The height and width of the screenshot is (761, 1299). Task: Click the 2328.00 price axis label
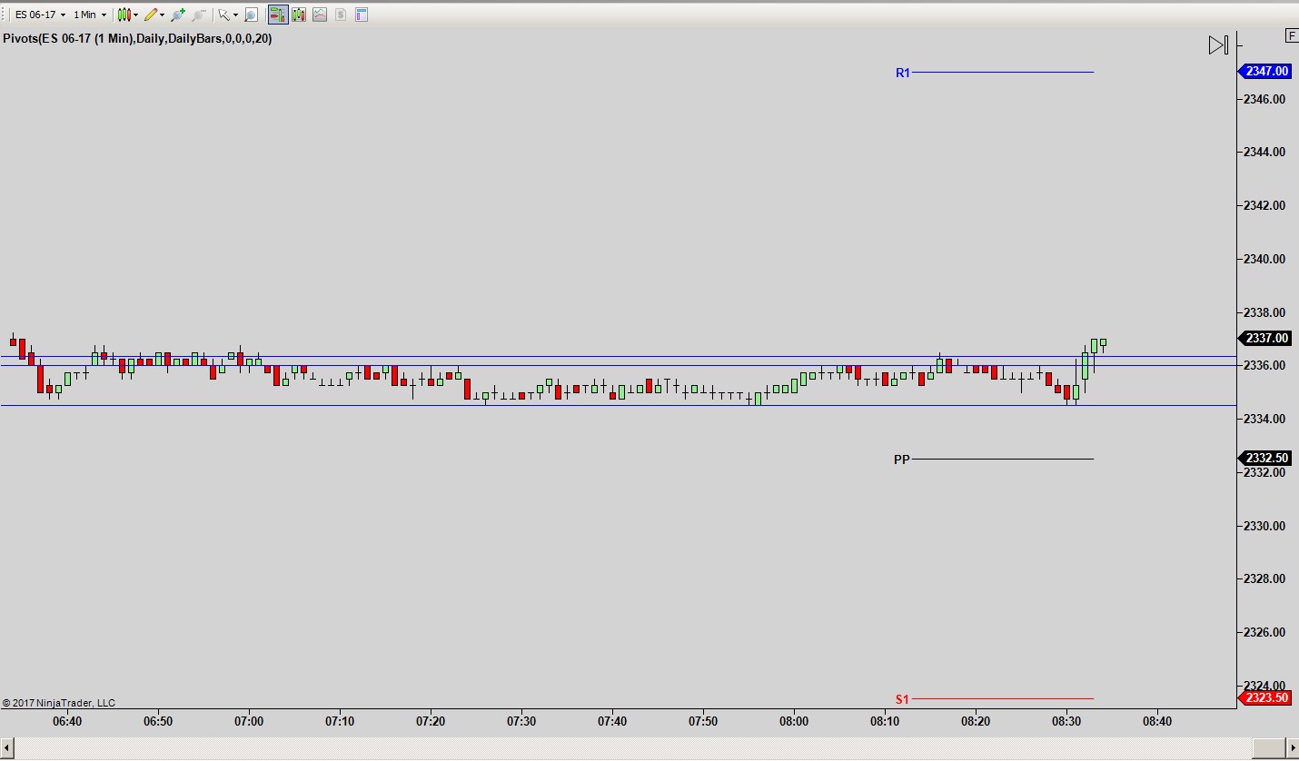(1265, 578)
